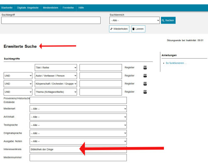Screen dimensions: 208x165
Task: Click the Provenienz/Historische Einbände field
Action: (x=78, y=100)
